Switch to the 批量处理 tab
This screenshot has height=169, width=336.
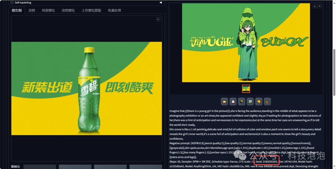tap(114, 10)
